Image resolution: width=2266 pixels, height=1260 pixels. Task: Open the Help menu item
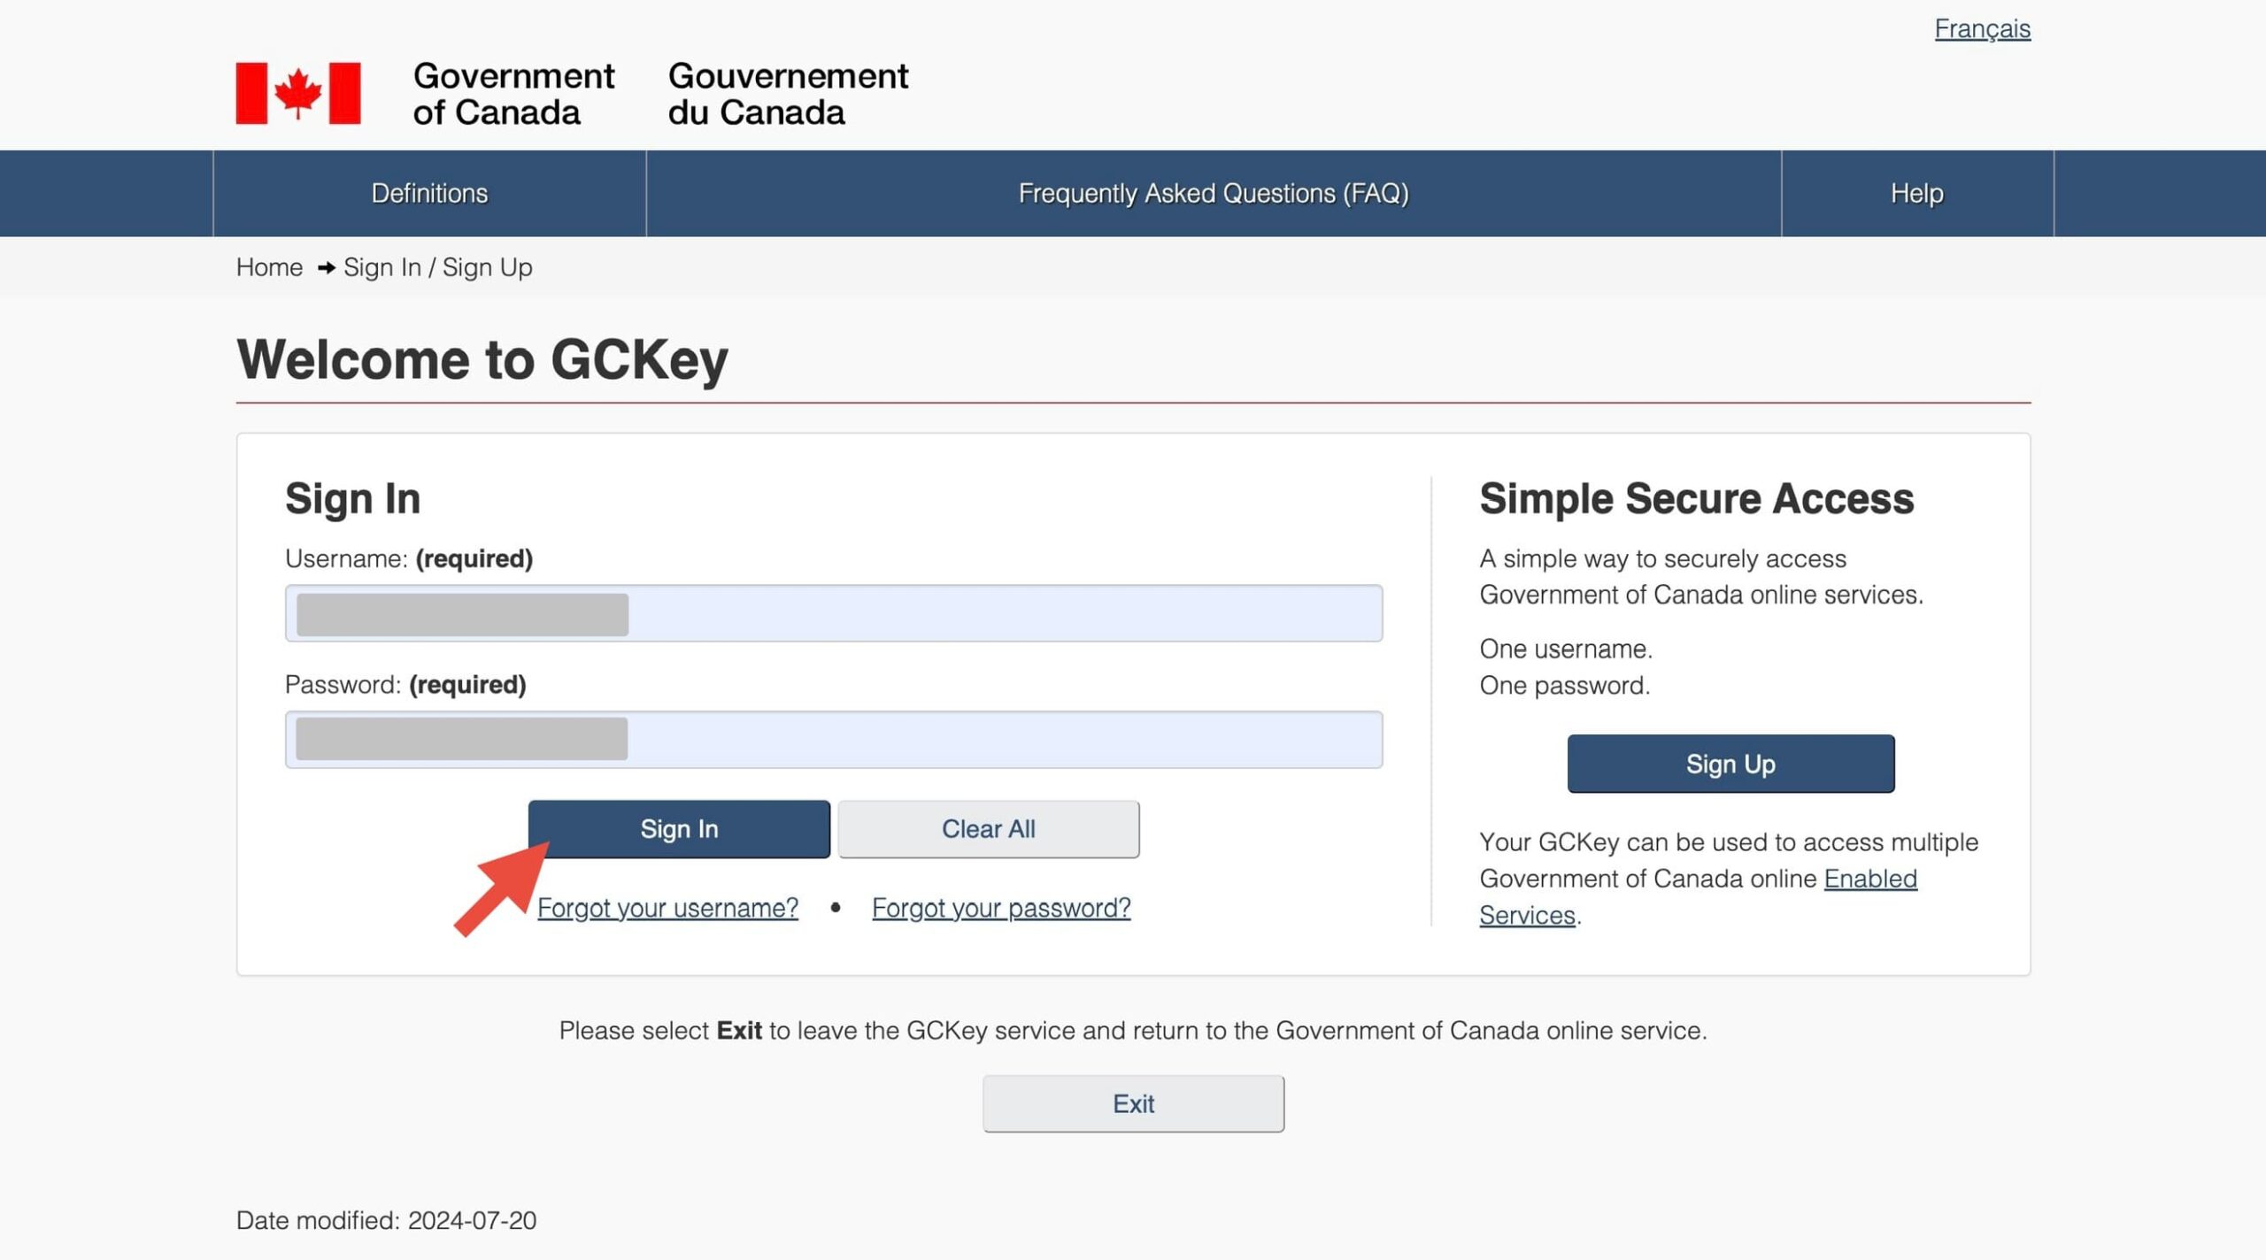[1916, 193]
